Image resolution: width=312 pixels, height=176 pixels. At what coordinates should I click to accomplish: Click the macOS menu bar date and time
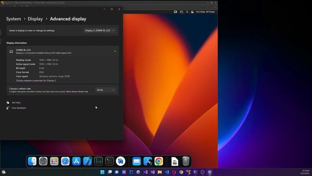pos(205,12)
